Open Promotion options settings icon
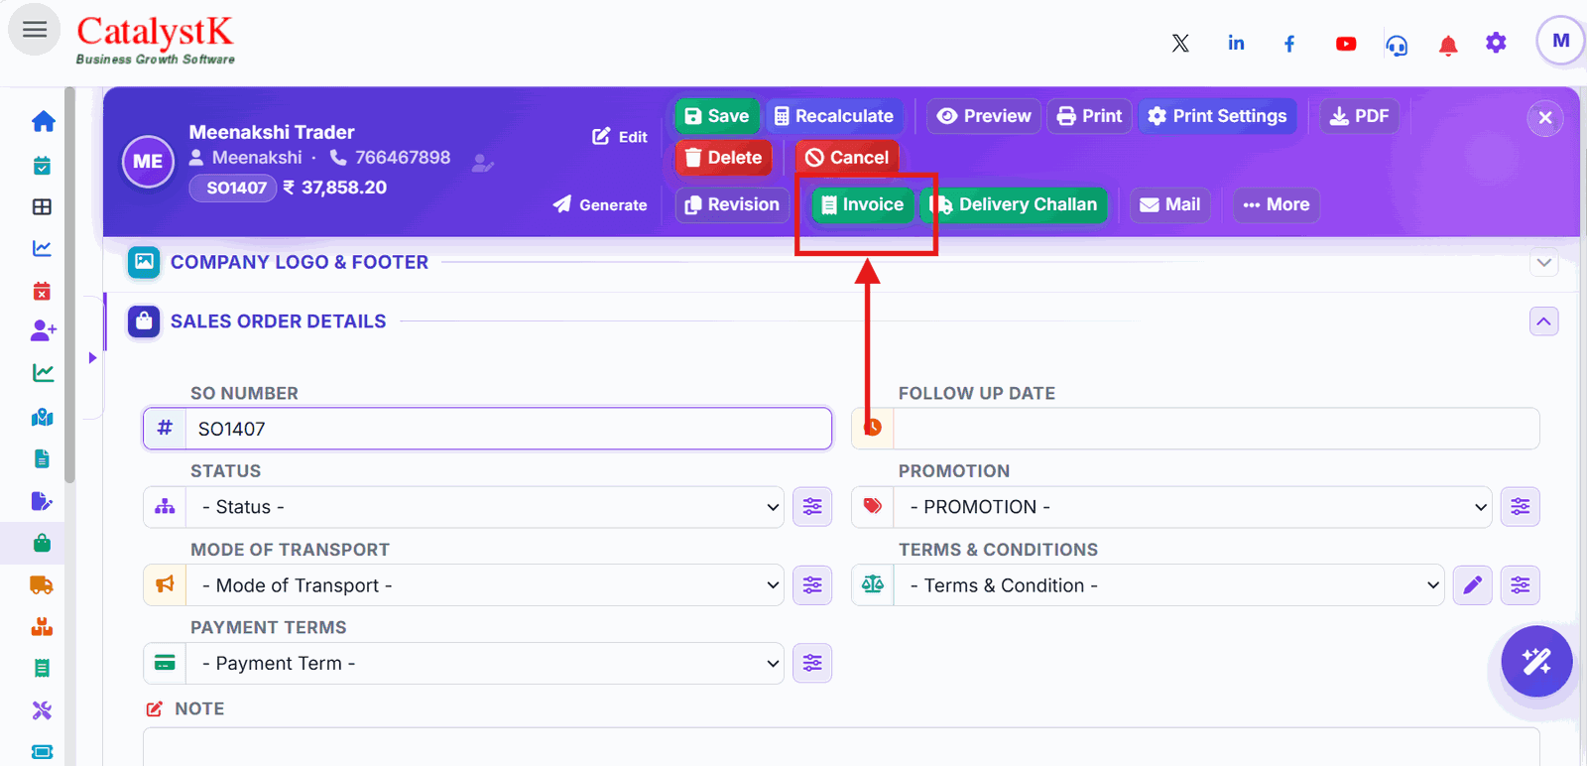Viewport: 1587px width, 766px height. (x=1520, y=507)
